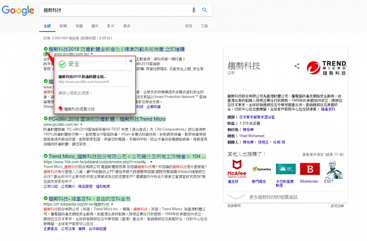Screen dimensions: 367x241
Task: Open 公司沿革 Wikipedia sitelink
Action: 68,229
